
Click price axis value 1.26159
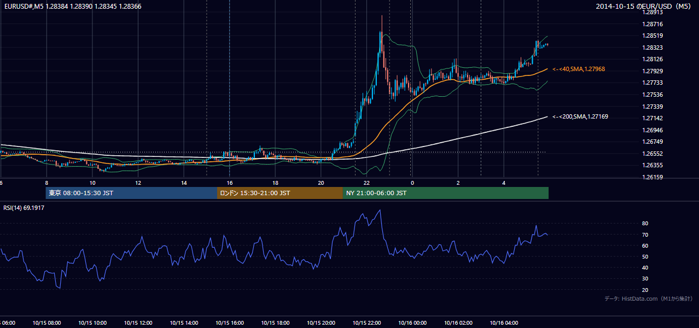(x=653, y=177)
